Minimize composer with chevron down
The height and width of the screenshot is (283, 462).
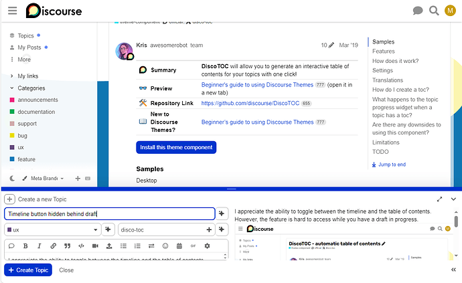click(453, 199)
